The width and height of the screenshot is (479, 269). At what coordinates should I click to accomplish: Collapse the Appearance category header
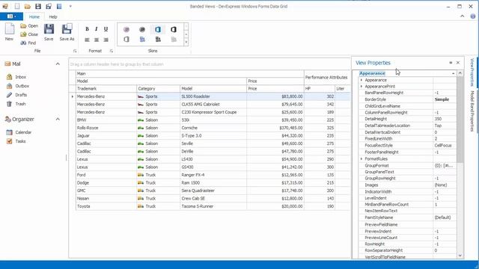pos(453,73)
